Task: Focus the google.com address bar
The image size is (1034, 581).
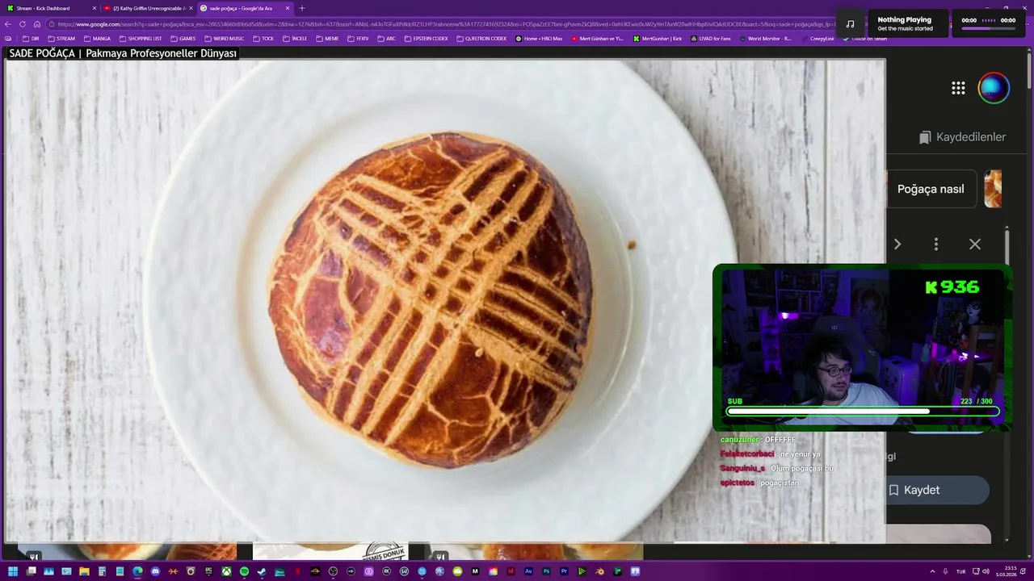Action: tap(440, 24)
